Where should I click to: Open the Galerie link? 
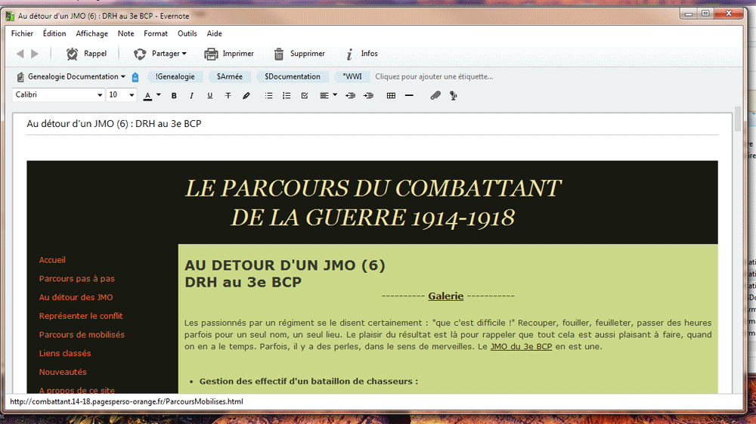coord(445,296)
